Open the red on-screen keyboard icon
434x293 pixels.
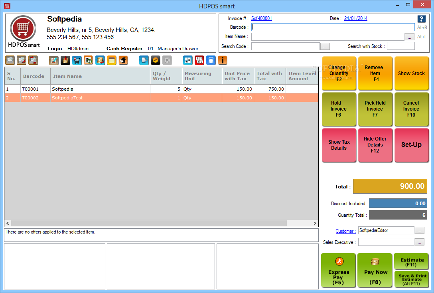[199, 60]
